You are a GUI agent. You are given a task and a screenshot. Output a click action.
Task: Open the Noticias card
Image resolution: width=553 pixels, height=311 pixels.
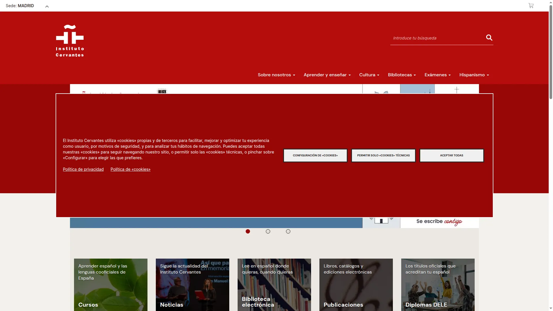(x=192, y=285)
